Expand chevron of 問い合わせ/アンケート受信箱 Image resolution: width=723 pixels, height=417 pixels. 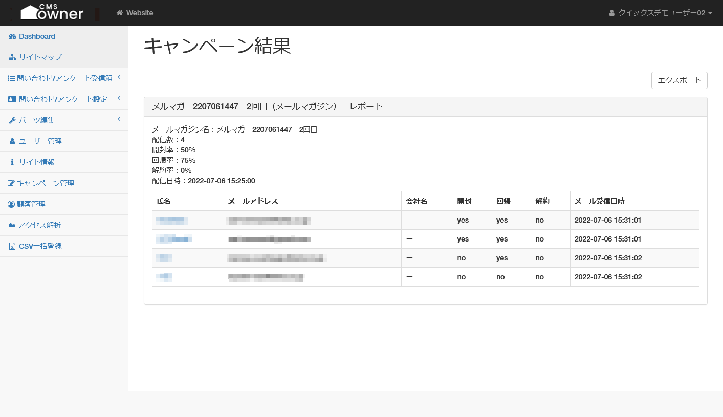coord(119,77)
